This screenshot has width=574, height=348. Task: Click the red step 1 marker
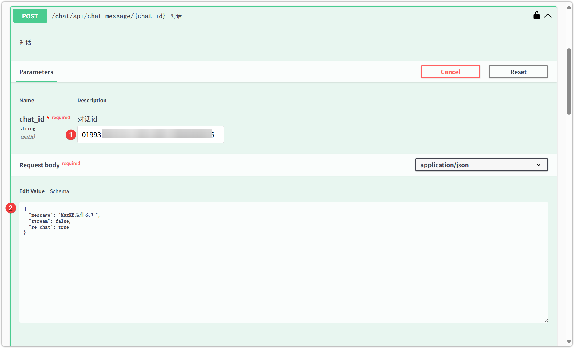point(71,135)
